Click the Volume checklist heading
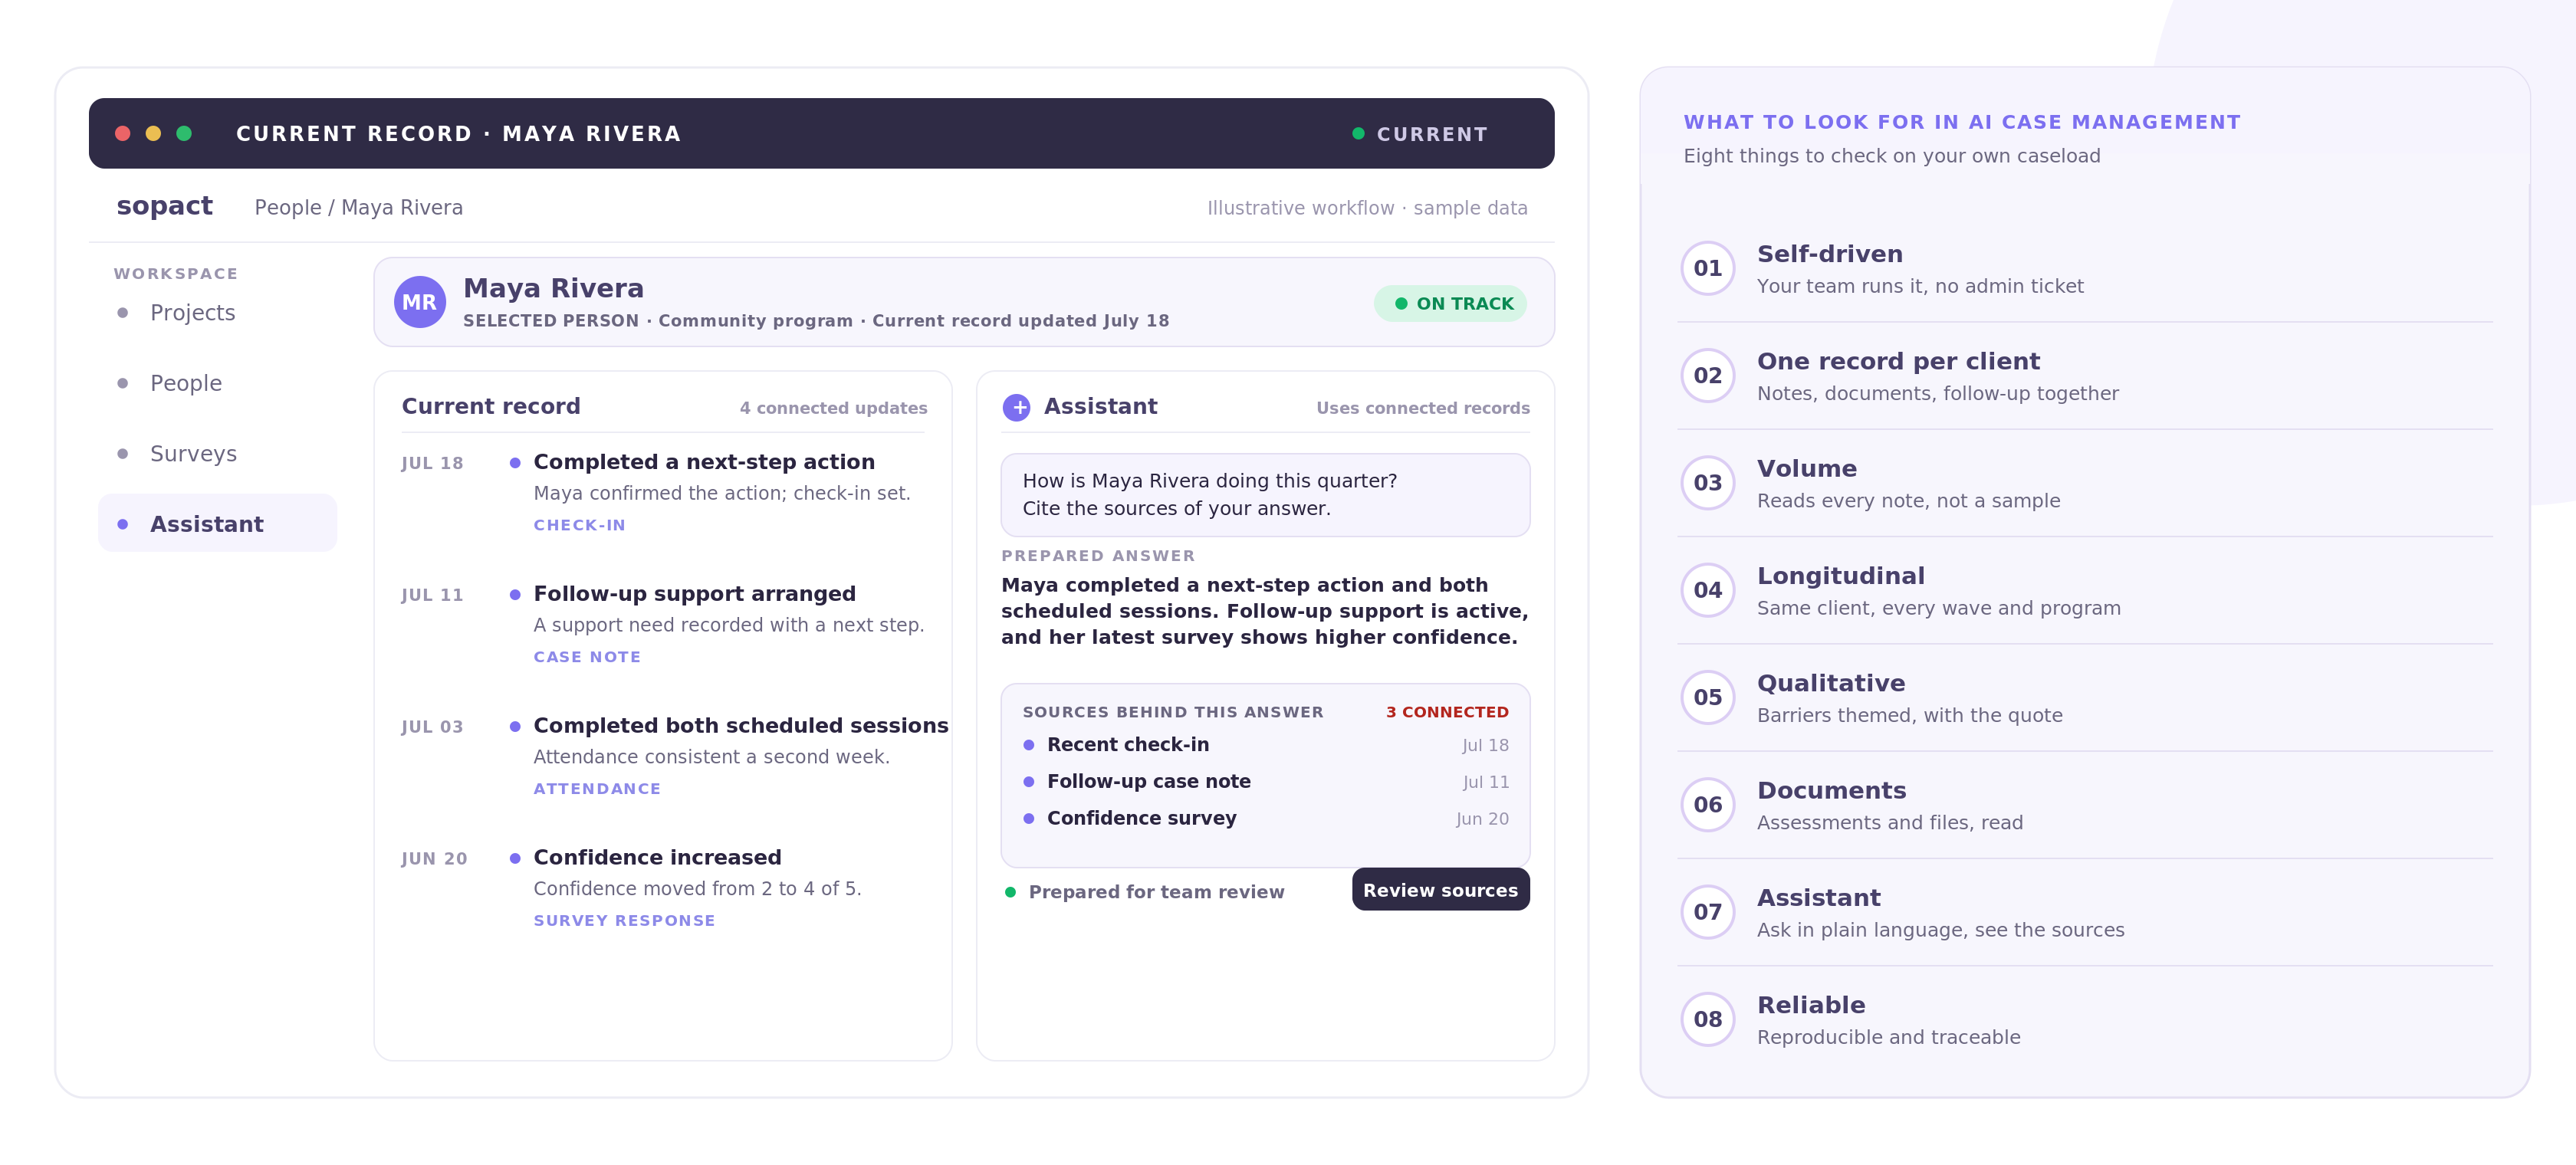Image resolution: width=2576 pixels, height=1165 pixels. pyautogui.click(x=1806, y=469)
